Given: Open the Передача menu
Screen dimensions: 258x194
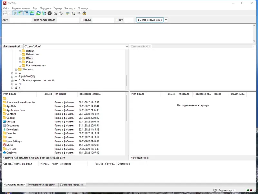Looking at the screenshot, I should [x=45, y=8].
